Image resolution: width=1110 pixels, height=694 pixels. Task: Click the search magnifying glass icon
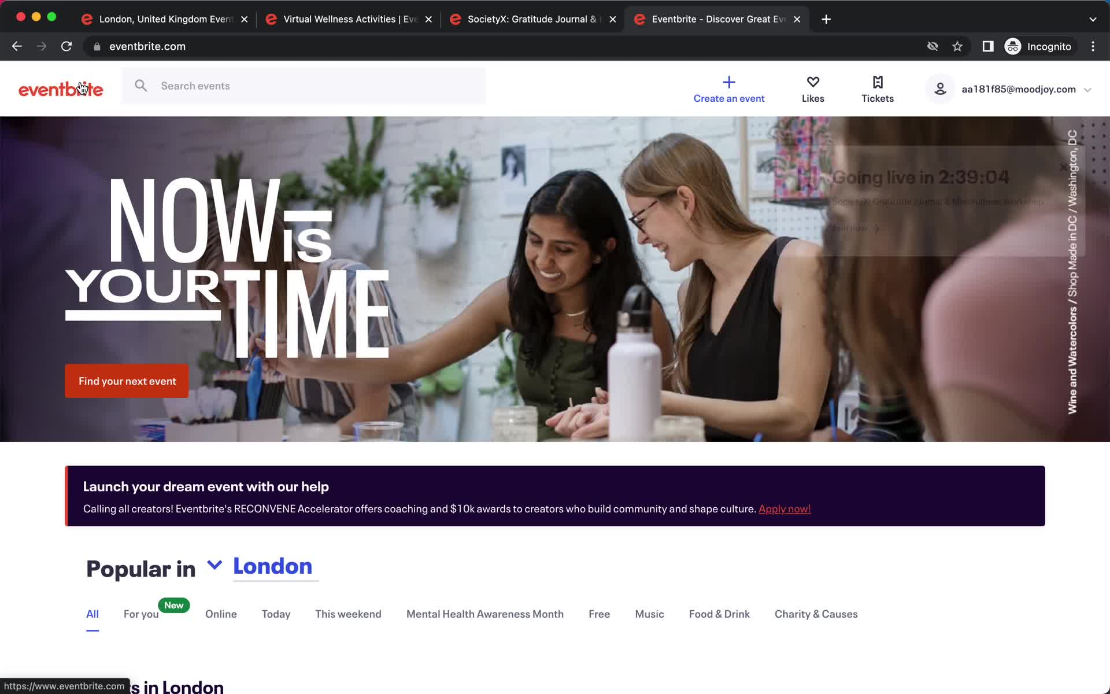pyautogui.click(x=140, y=86)
